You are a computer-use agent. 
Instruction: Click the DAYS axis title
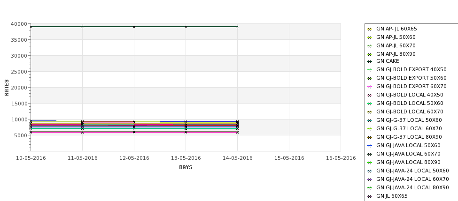point(186,168)
